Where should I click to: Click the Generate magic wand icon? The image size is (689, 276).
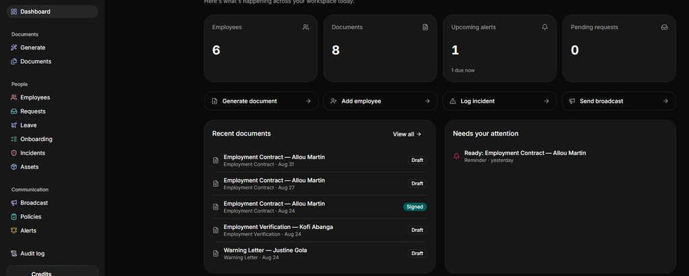(x=14, y=48)
